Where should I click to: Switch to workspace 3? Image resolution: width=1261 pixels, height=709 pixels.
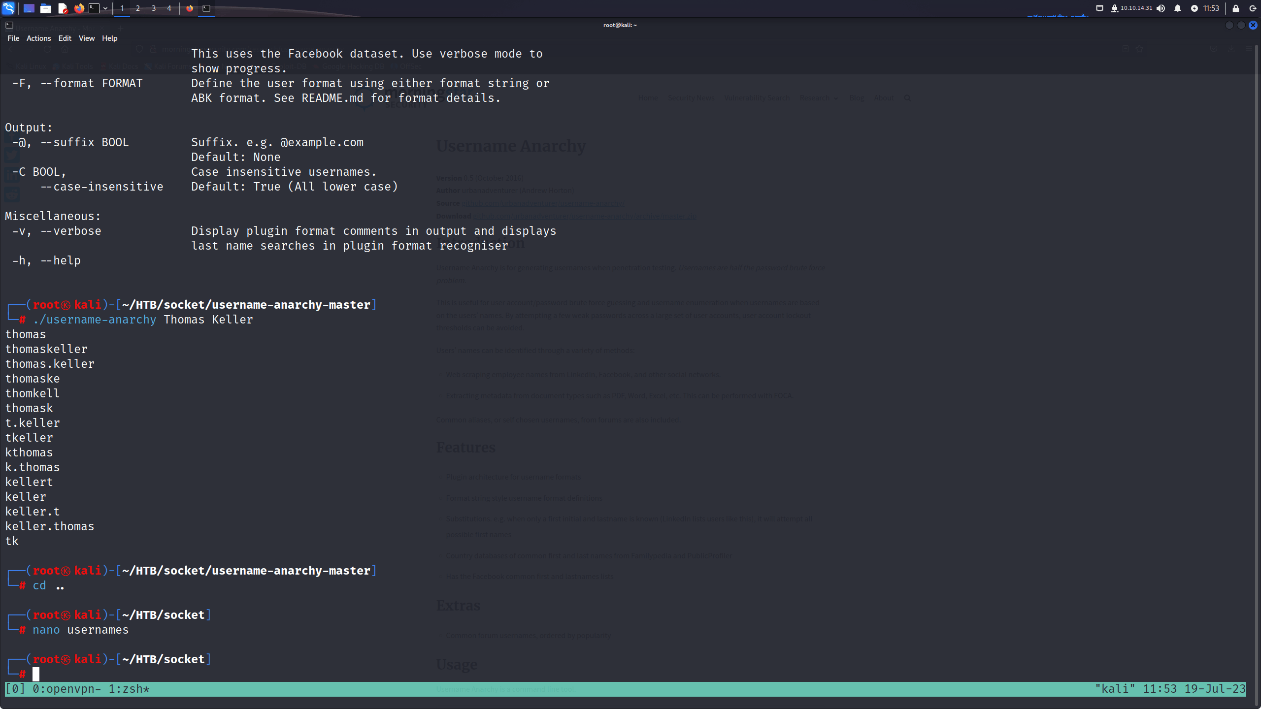[x=154, y=8]
